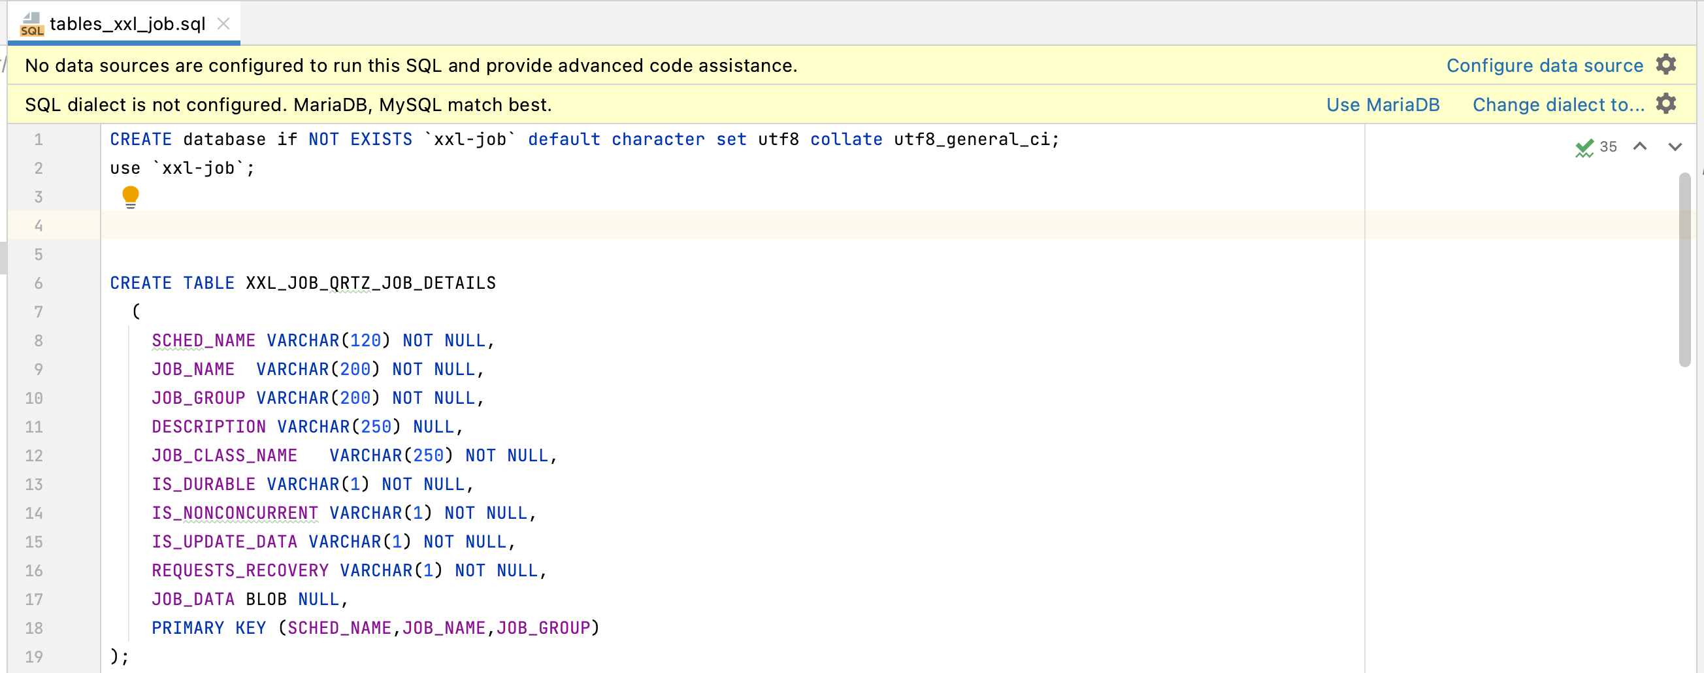Click IS_NONCONCURRENT column name
The width and height of the screenshot is (1704, 673).
pos(235,513)
